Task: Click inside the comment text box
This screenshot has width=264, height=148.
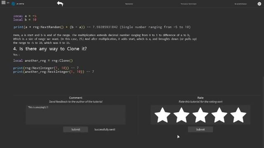Action: tap(75, 115)
